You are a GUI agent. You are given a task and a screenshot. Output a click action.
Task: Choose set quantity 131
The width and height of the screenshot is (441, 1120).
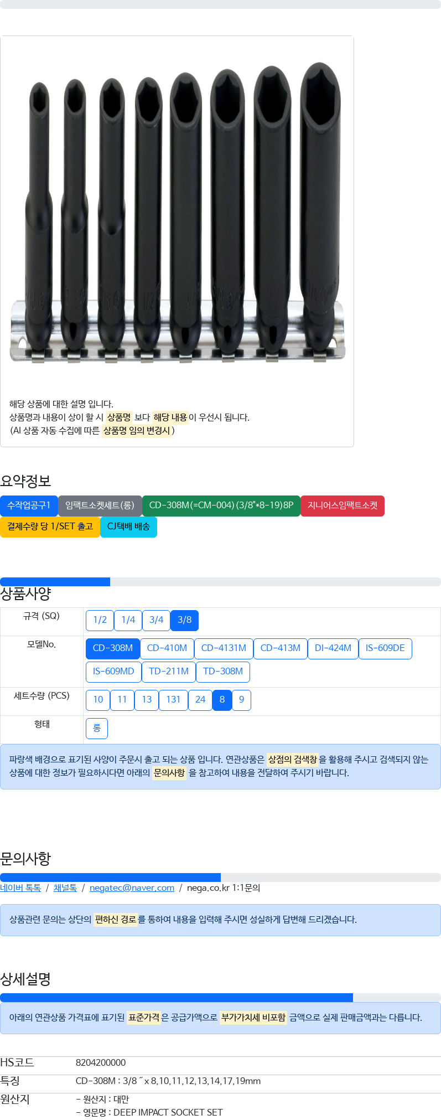coord(173,700)
